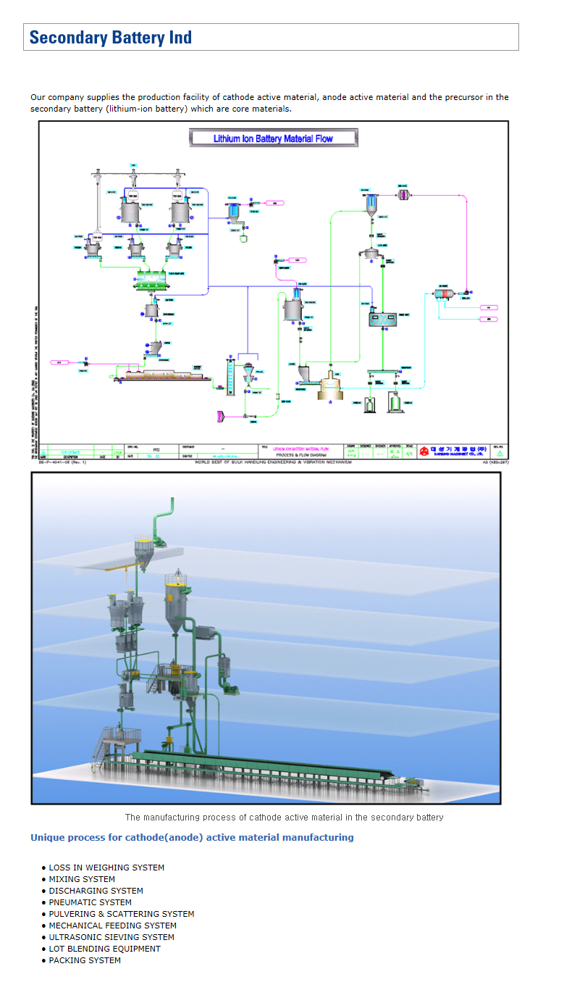585x998 pixels.
Task: Open the 3D manufacturing process rendering image
Action: [x=266, y=638]
